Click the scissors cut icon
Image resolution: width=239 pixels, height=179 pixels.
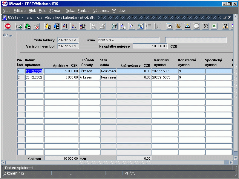[114, 26]
